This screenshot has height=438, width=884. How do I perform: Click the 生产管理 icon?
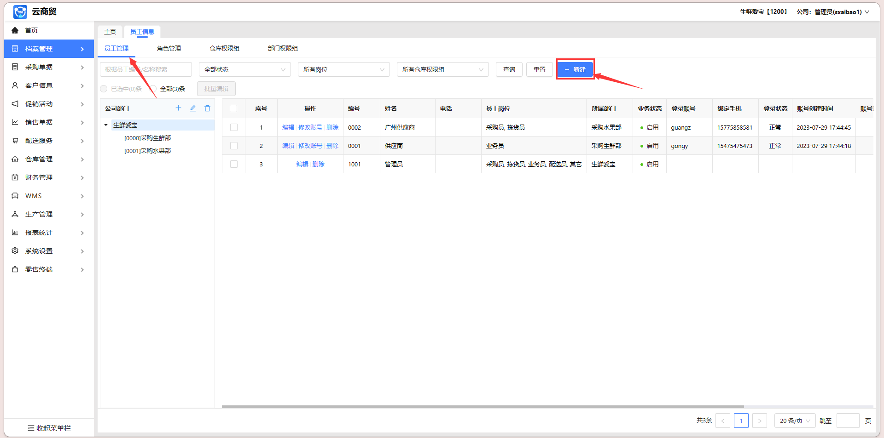tap(15, 214)
